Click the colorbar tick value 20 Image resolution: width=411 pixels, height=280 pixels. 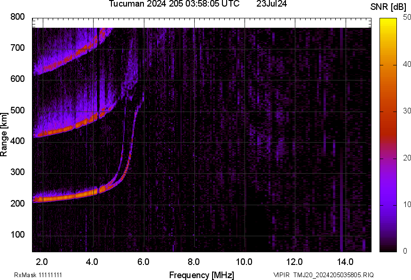(x=407, y=158)
